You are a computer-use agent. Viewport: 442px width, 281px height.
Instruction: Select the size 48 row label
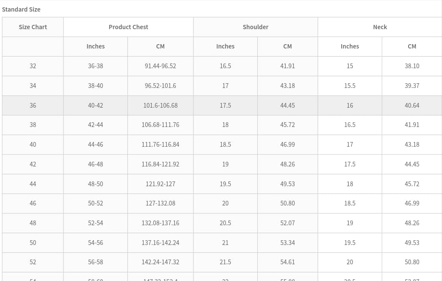[33, 223]
